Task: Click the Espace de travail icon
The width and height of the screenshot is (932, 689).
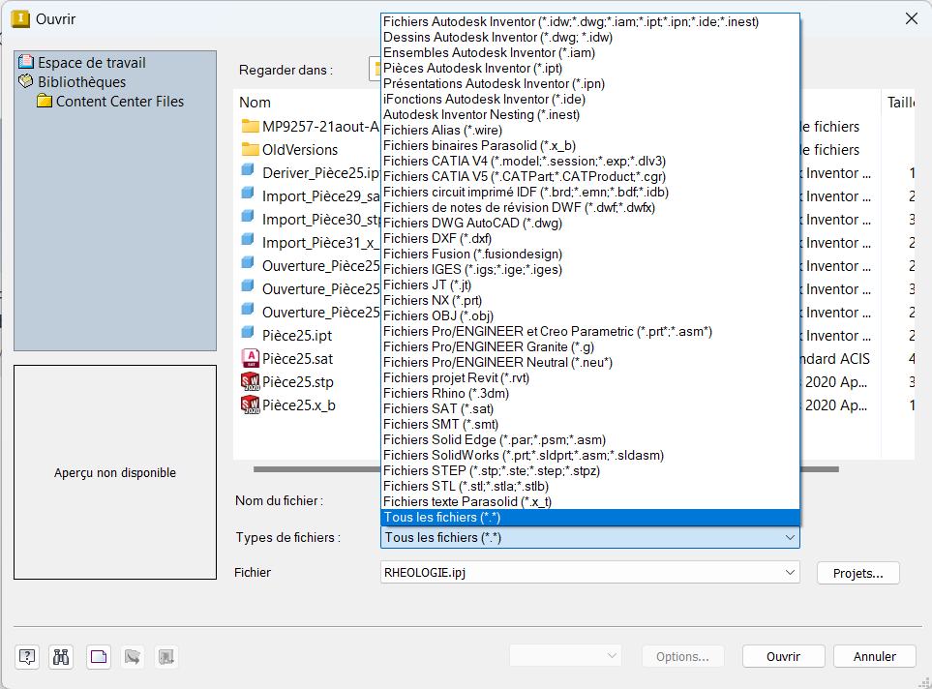Action: [x=26, y=63]
